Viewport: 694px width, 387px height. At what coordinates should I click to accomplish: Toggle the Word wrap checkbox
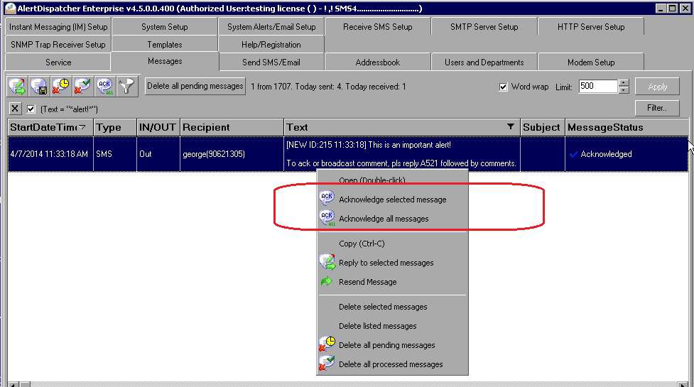tap(503, 87)
